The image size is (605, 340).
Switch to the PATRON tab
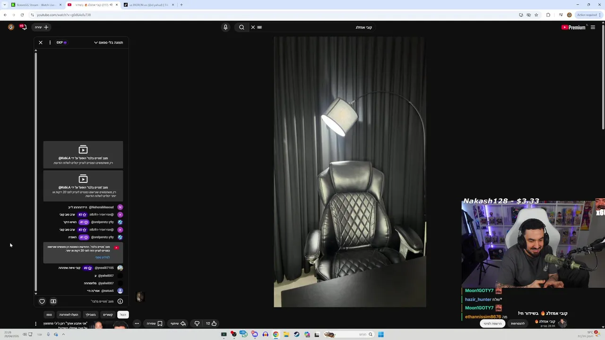point(148,5)
